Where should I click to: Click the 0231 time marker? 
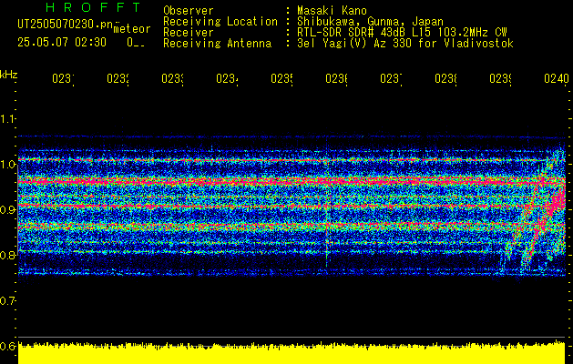63,78
